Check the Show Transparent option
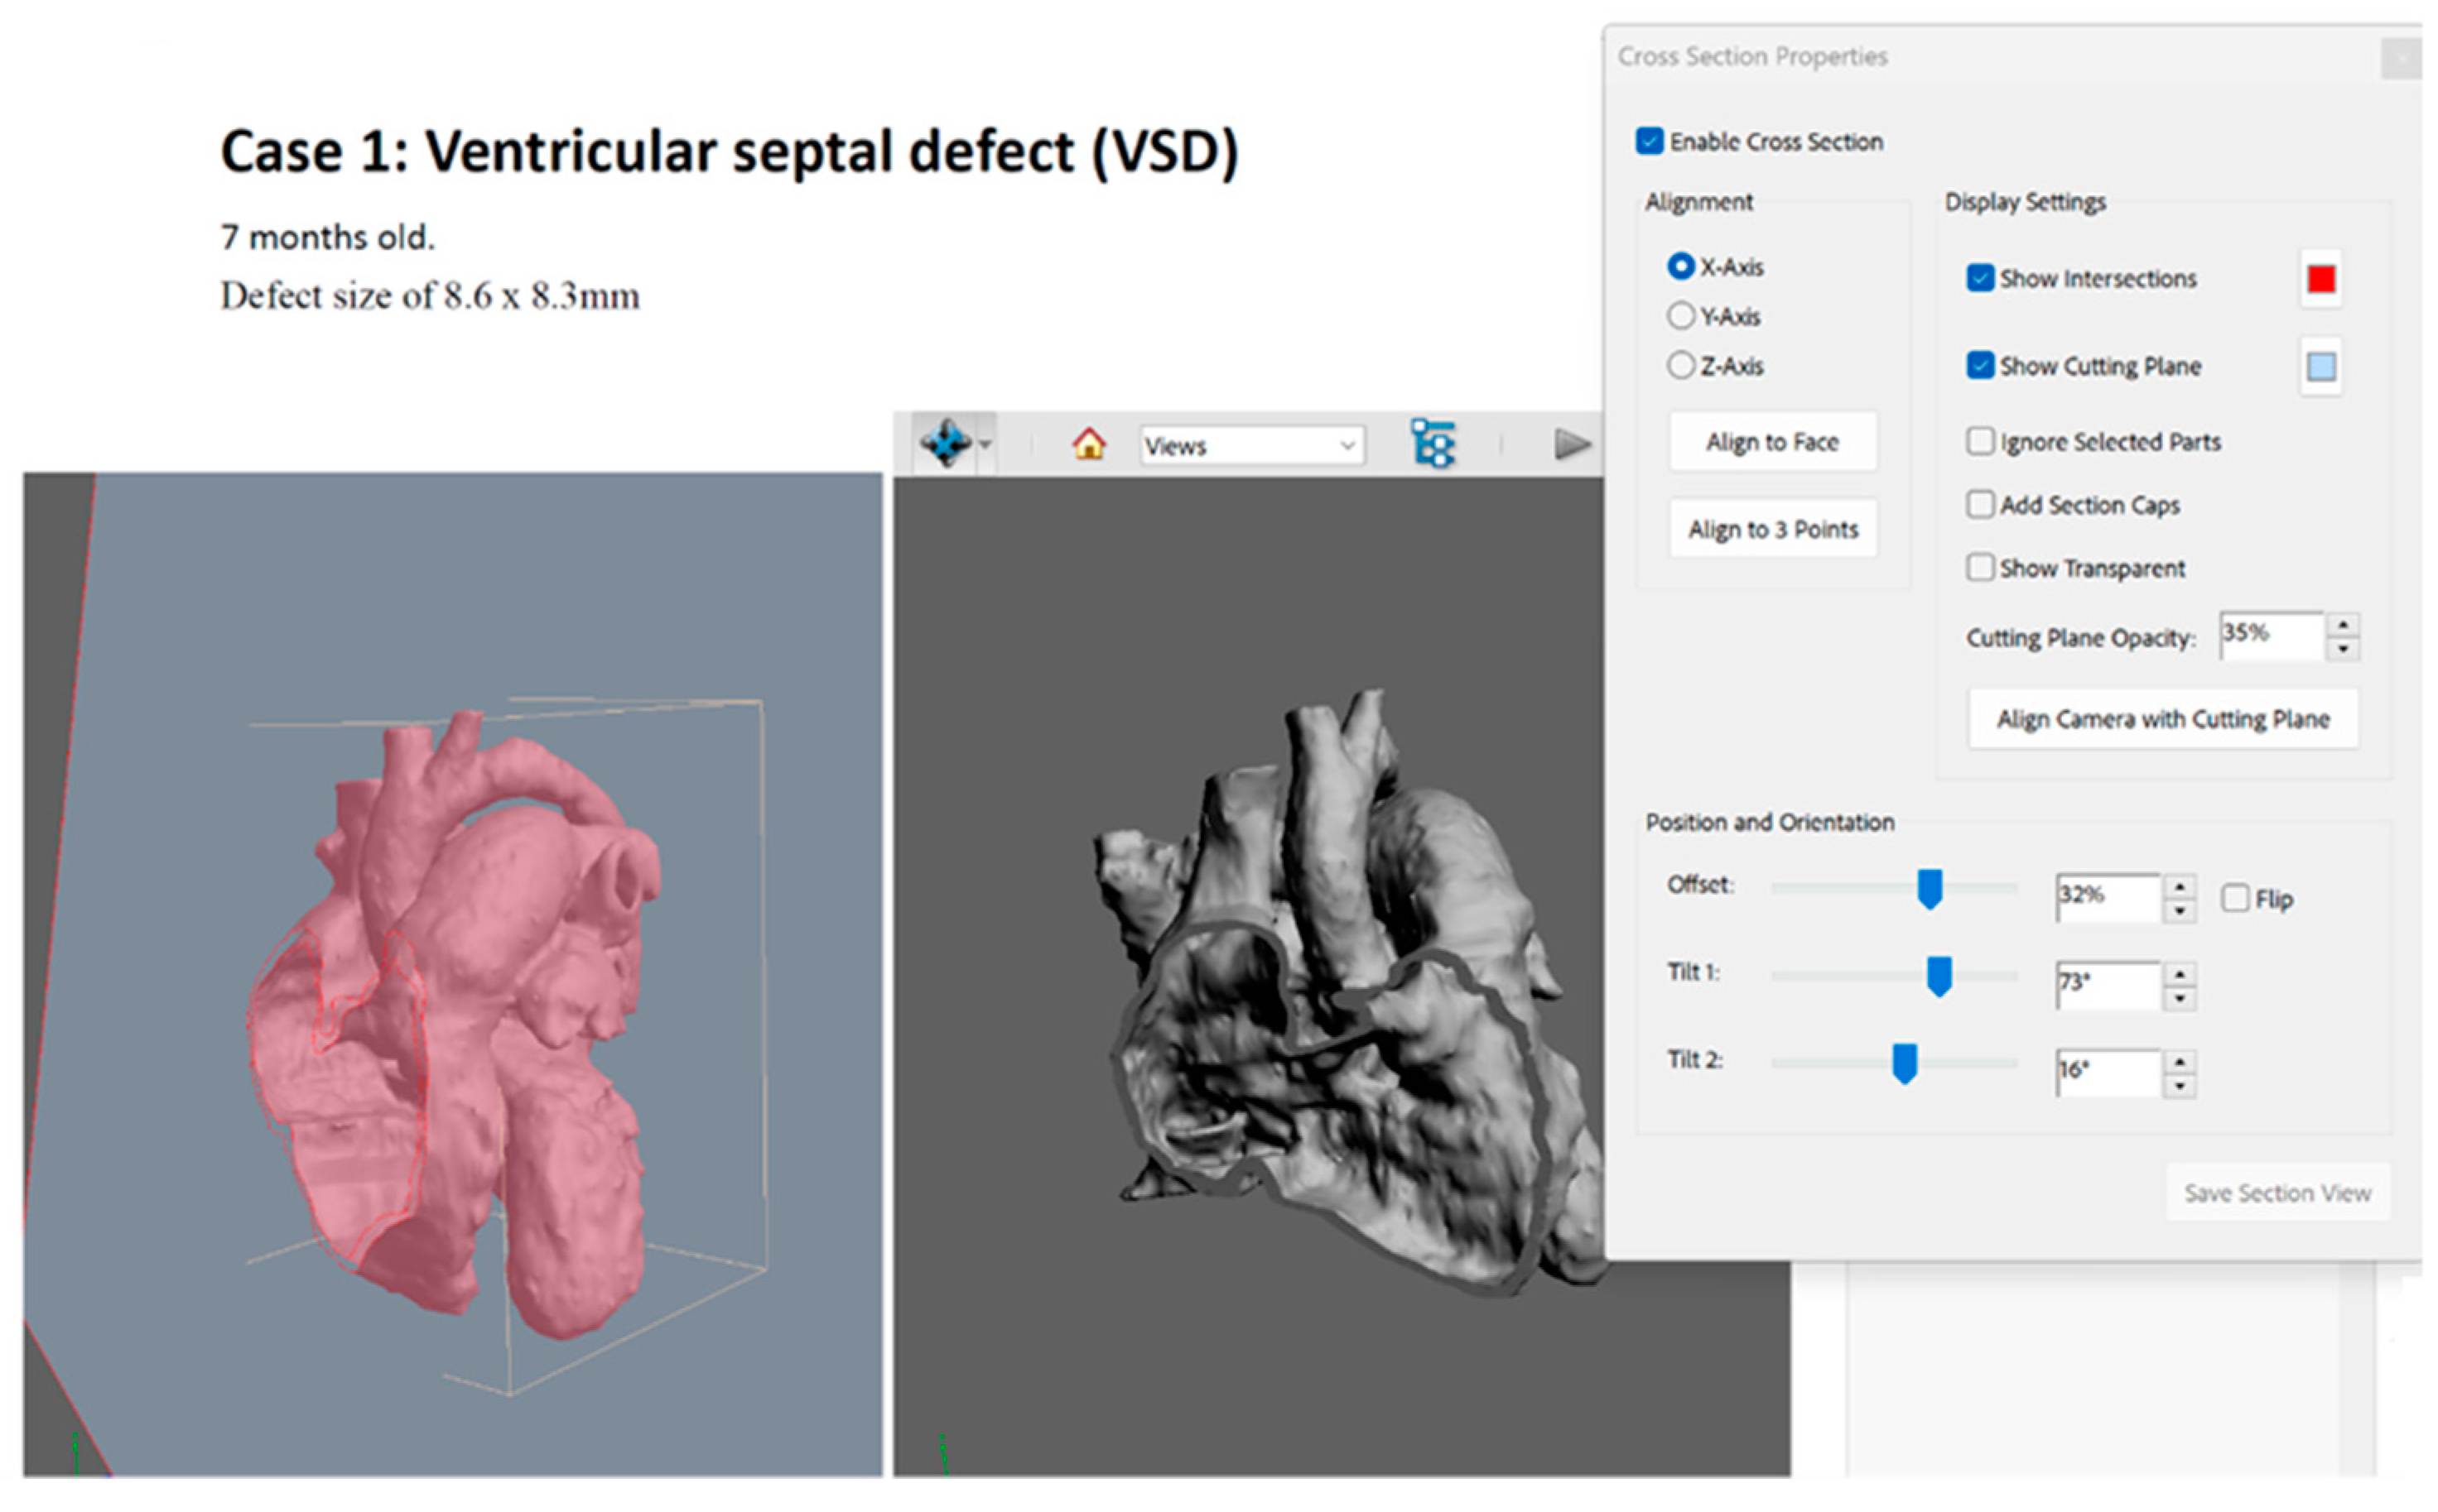 click(x=1979, y=567)
